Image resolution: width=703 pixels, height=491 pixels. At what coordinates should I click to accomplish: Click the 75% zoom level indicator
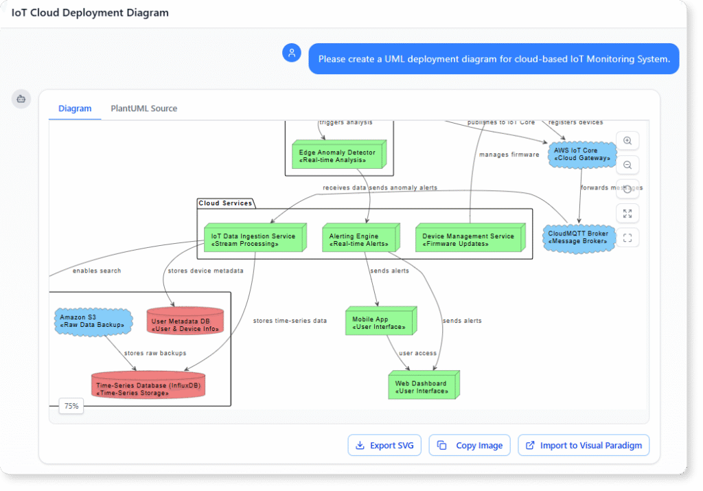[71, 406]
